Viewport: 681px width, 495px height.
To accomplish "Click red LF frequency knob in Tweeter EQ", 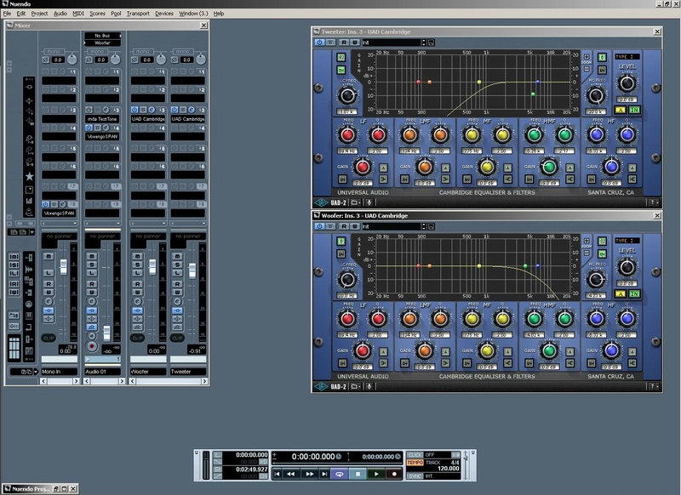I will [347, 135].
